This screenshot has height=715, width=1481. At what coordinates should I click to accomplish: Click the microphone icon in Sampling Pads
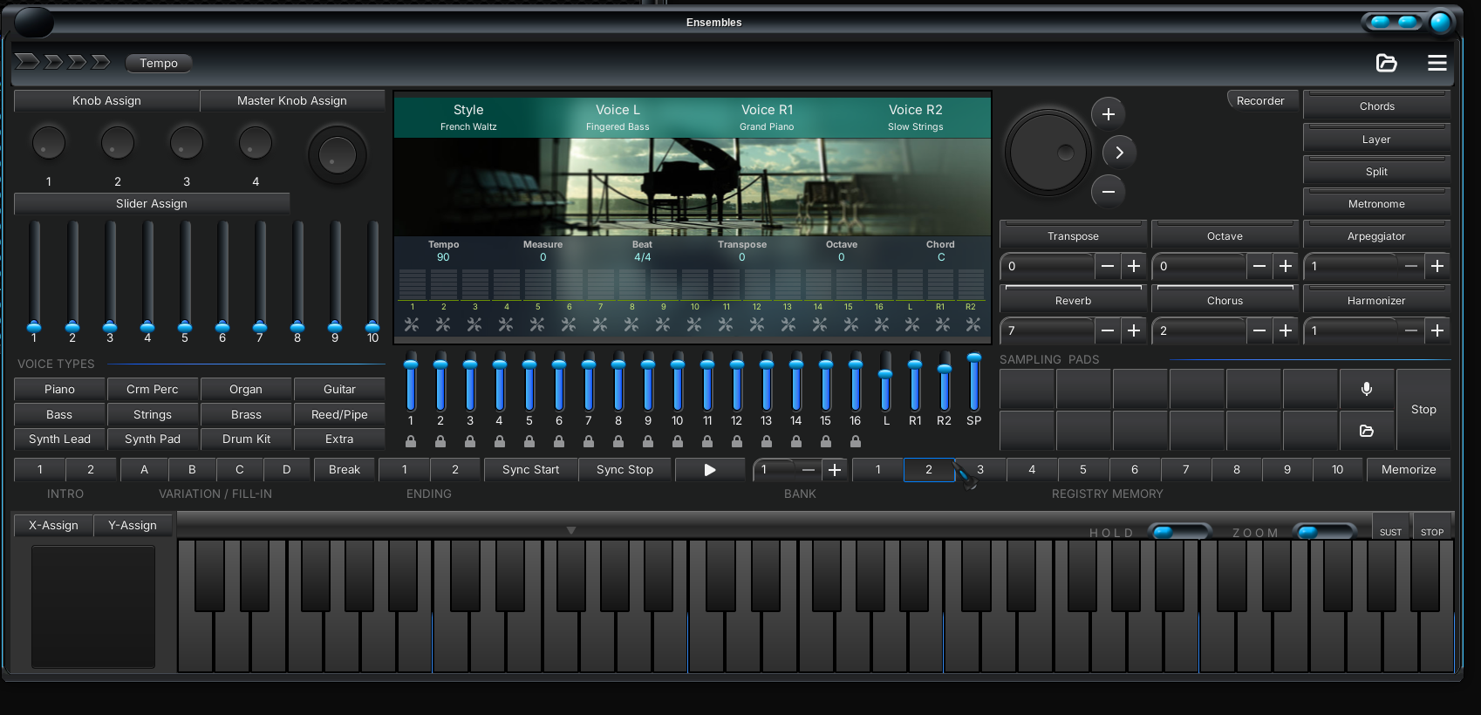[1366, 389]
